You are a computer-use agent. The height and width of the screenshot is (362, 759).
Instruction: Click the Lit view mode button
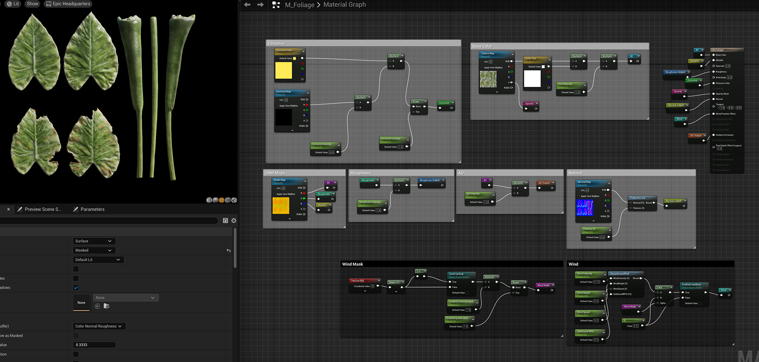click(13, 4)
